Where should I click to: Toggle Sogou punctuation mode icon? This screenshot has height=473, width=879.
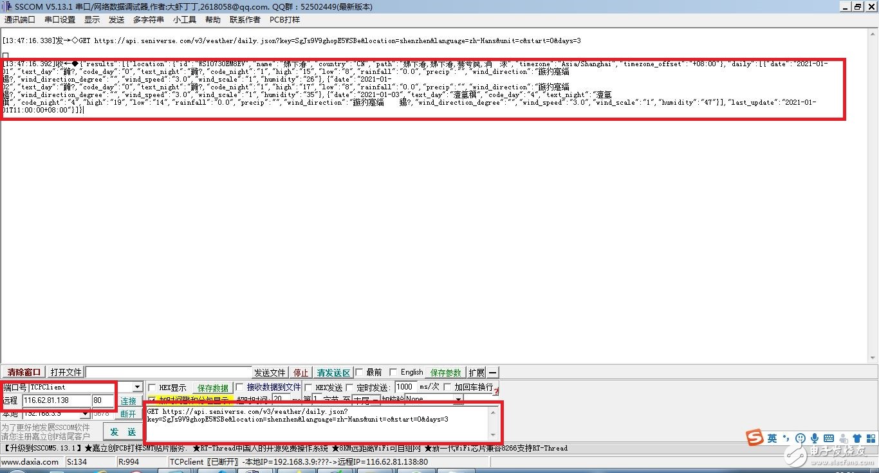pyautogui.click(x=786, y=440)
